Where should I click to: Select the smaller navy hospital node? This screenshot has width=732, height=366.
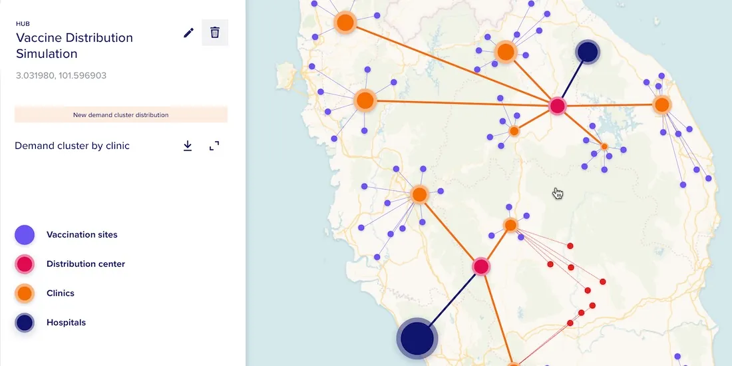[x=587, y=51]
